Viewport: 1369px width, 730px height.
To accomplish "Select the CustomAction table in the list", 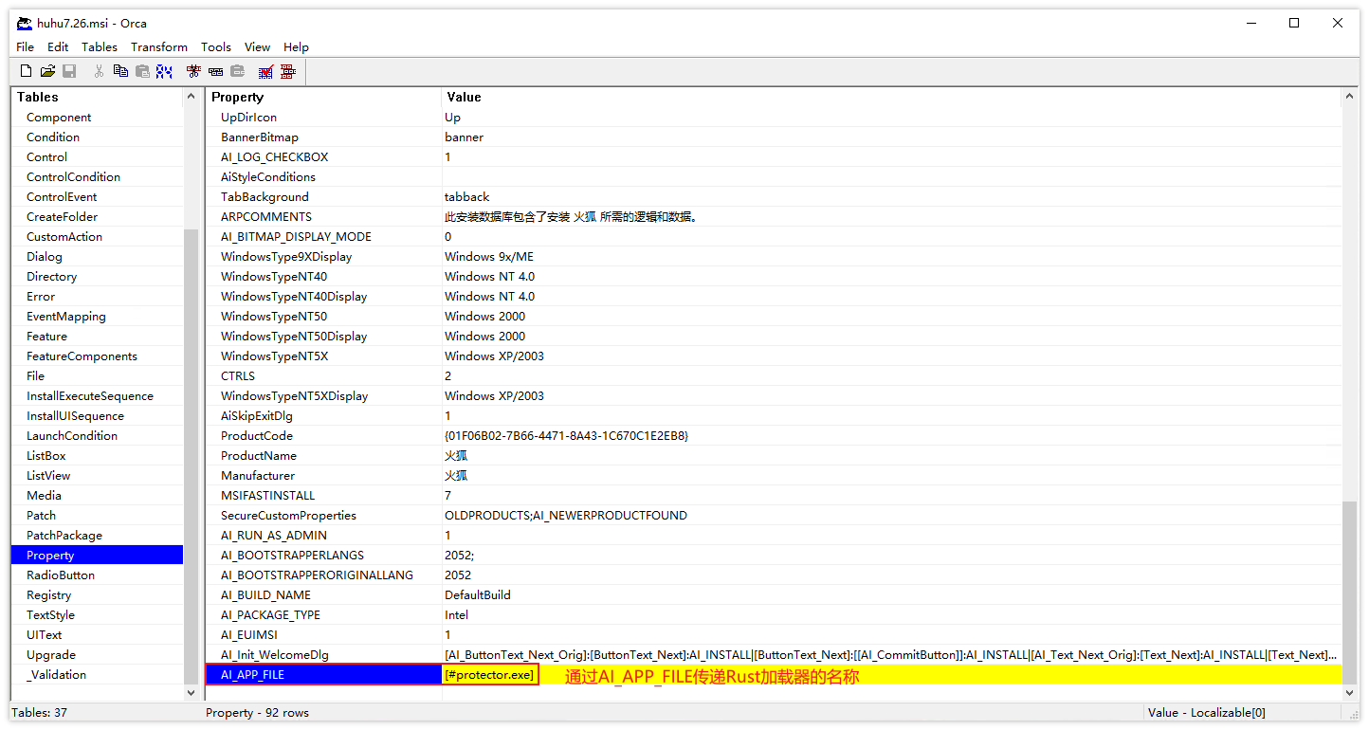I will coord(64,237).
